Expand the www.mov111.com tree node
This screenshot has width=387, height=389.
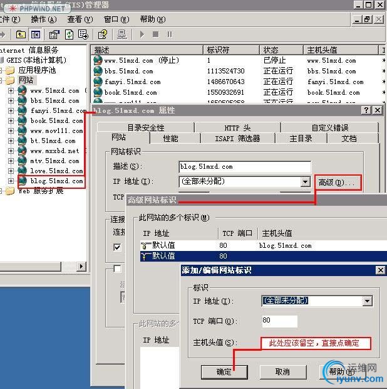11,131
